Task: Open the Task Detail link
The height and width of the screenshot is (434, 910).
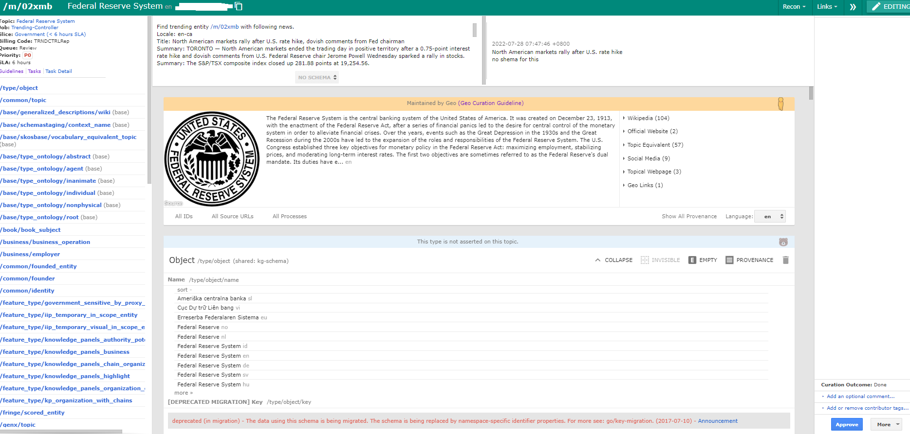Action: click(x=58, y=71)
